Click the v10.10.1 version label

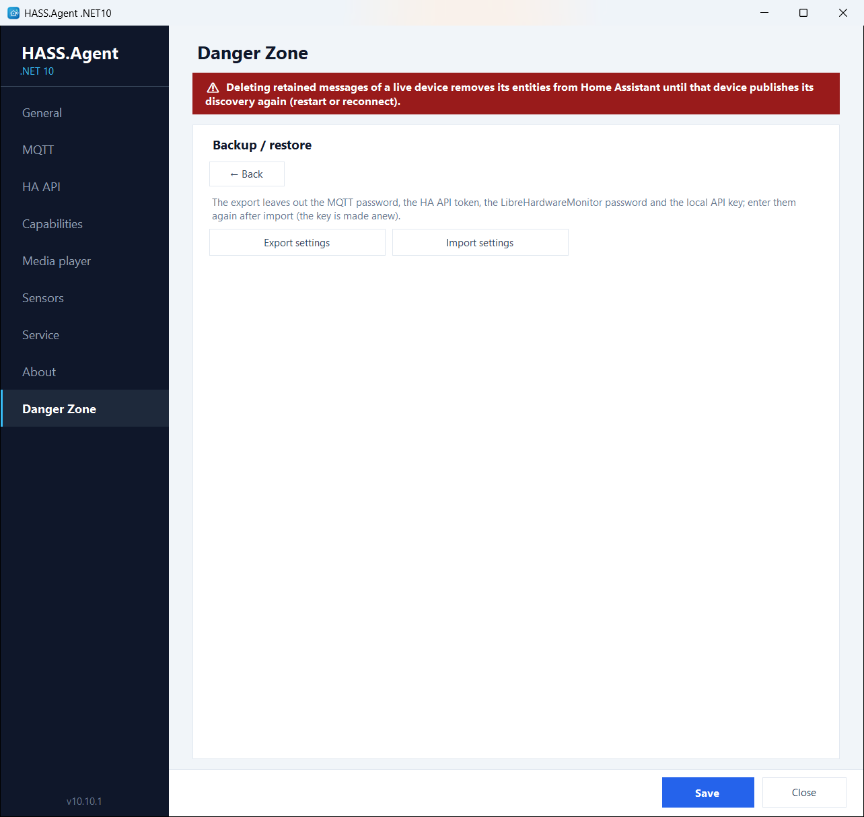point(84,802)
